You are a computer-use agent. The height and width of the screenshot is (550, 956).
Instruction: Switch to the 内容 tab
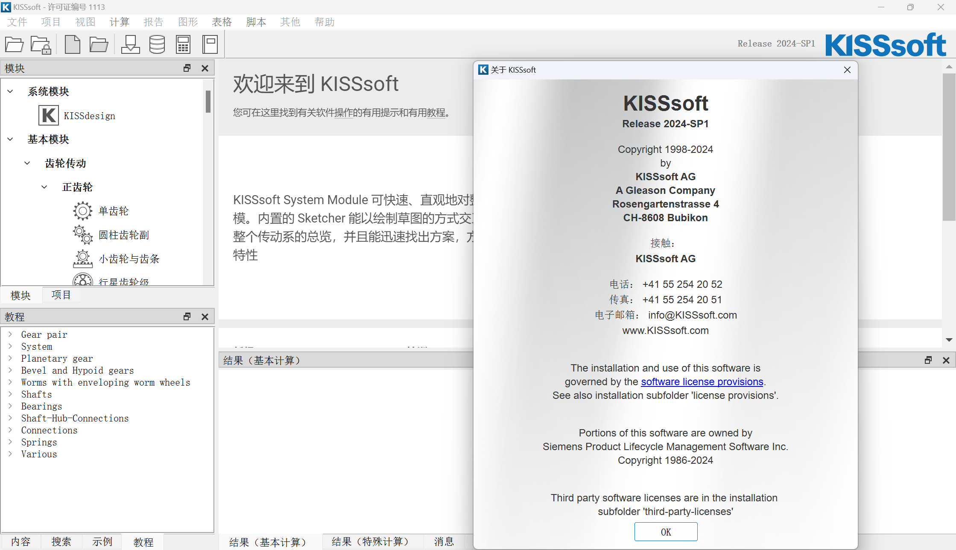(20, 541)
